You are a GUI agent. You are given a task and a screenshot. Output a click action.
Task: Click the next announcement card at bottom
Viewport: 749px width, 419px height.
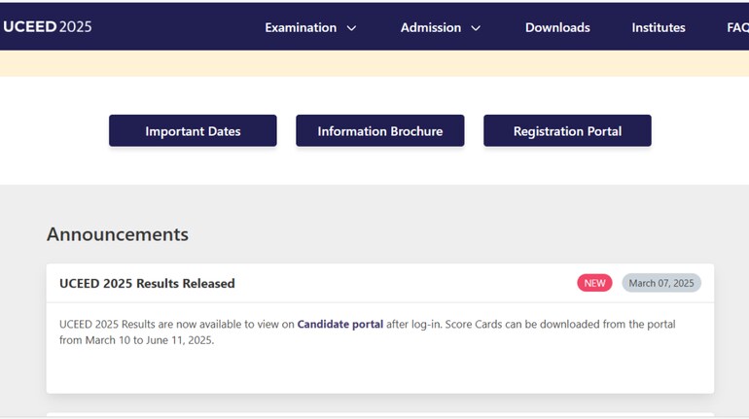(379, 415)
